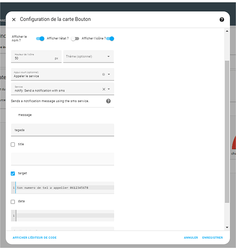Click the sms service help question icon

click(109, 101)
